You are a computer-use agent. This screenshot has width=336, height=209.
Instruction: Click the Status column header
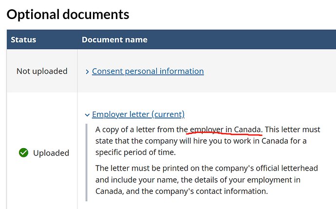coord(23,39)
